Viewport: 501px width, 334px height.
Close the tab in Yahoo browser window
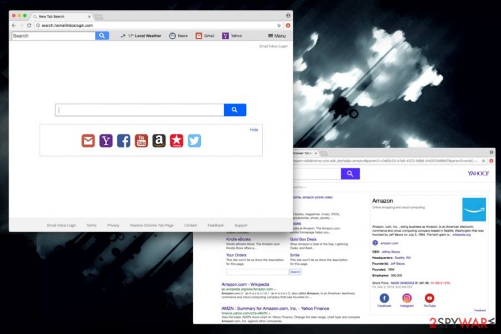316,153
